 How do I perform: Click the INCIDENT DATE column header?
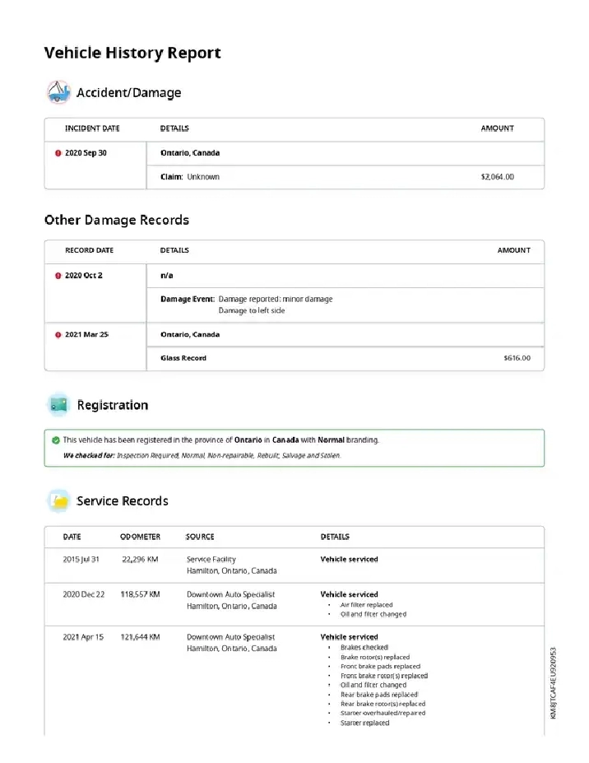click(92, 128)
